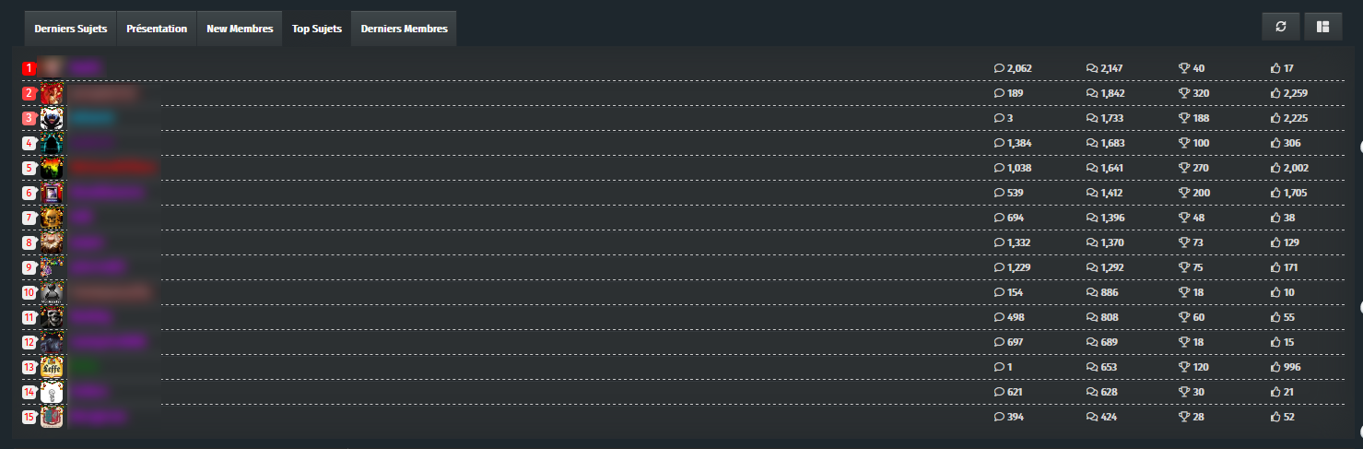Viewport: 1363px width, 449px height.
Task: Select the New Membres tab
Action: 240,29
